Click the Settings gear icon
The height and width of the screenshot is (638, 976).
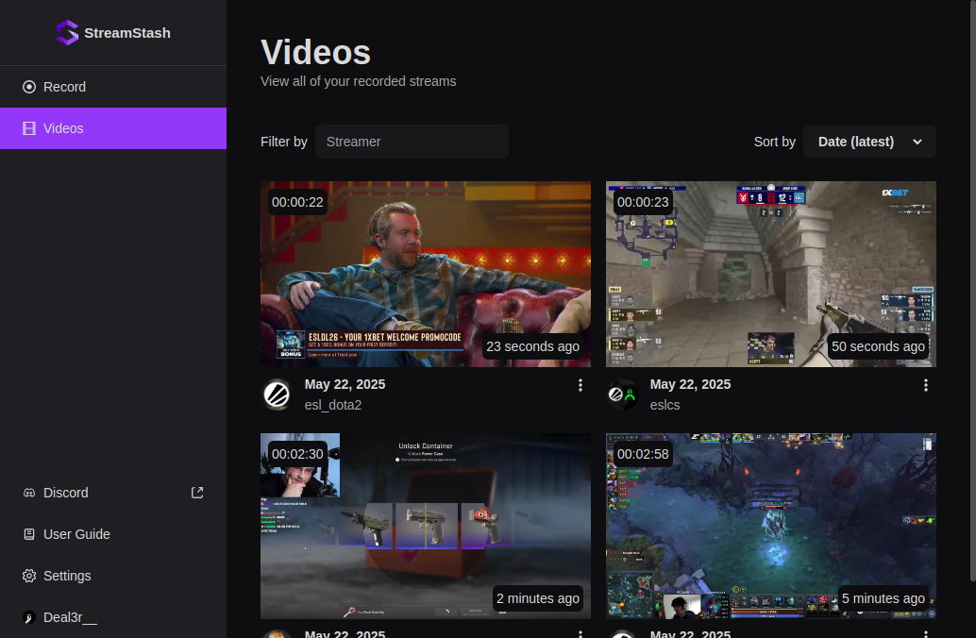pyautogui.click(x=28, y=576)
